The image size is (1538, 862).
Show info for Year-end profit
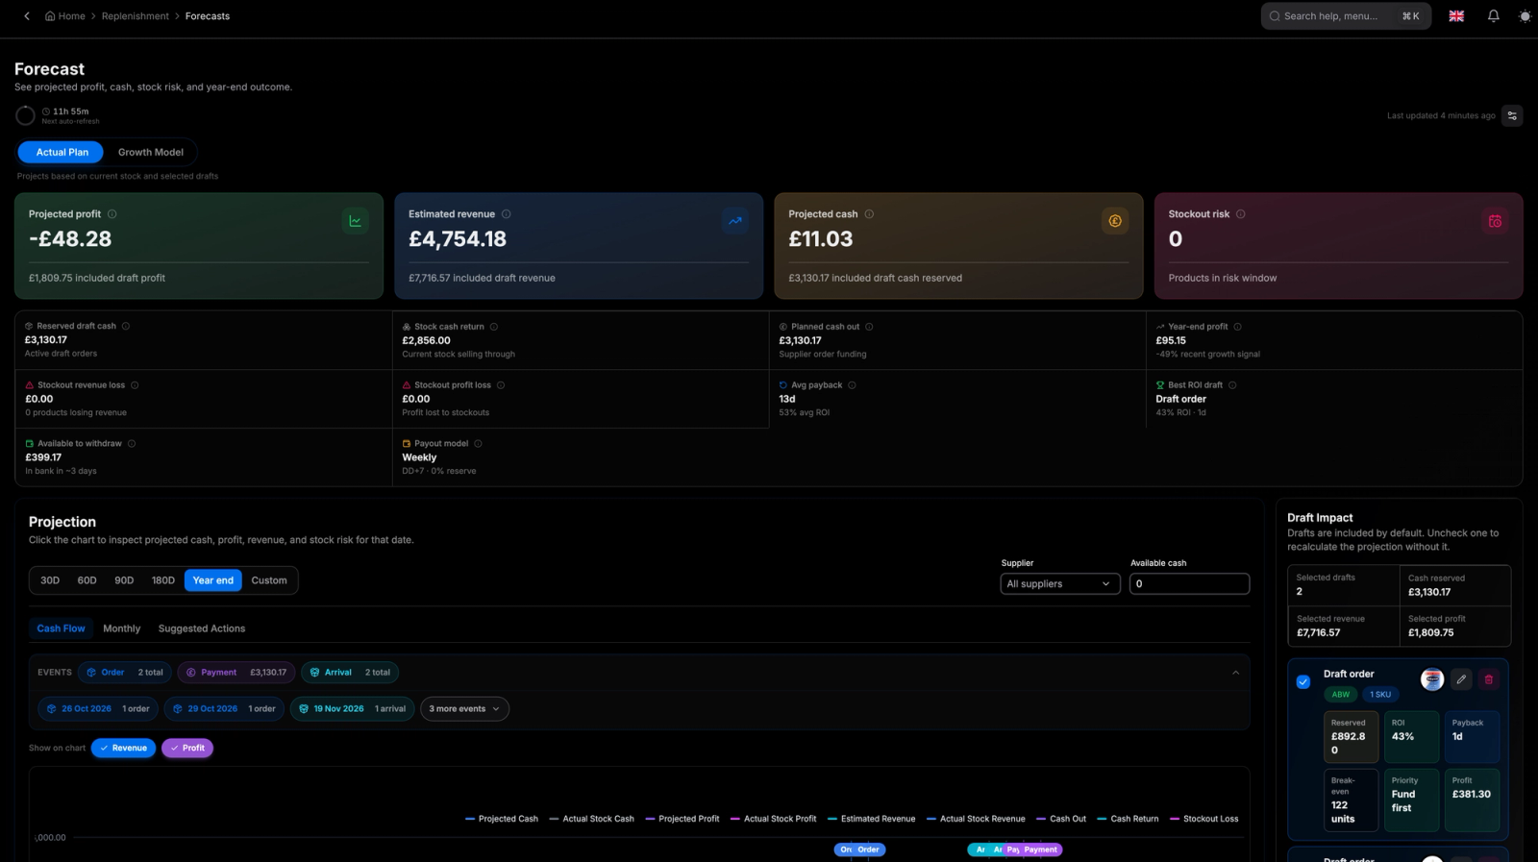(1238, 327)
